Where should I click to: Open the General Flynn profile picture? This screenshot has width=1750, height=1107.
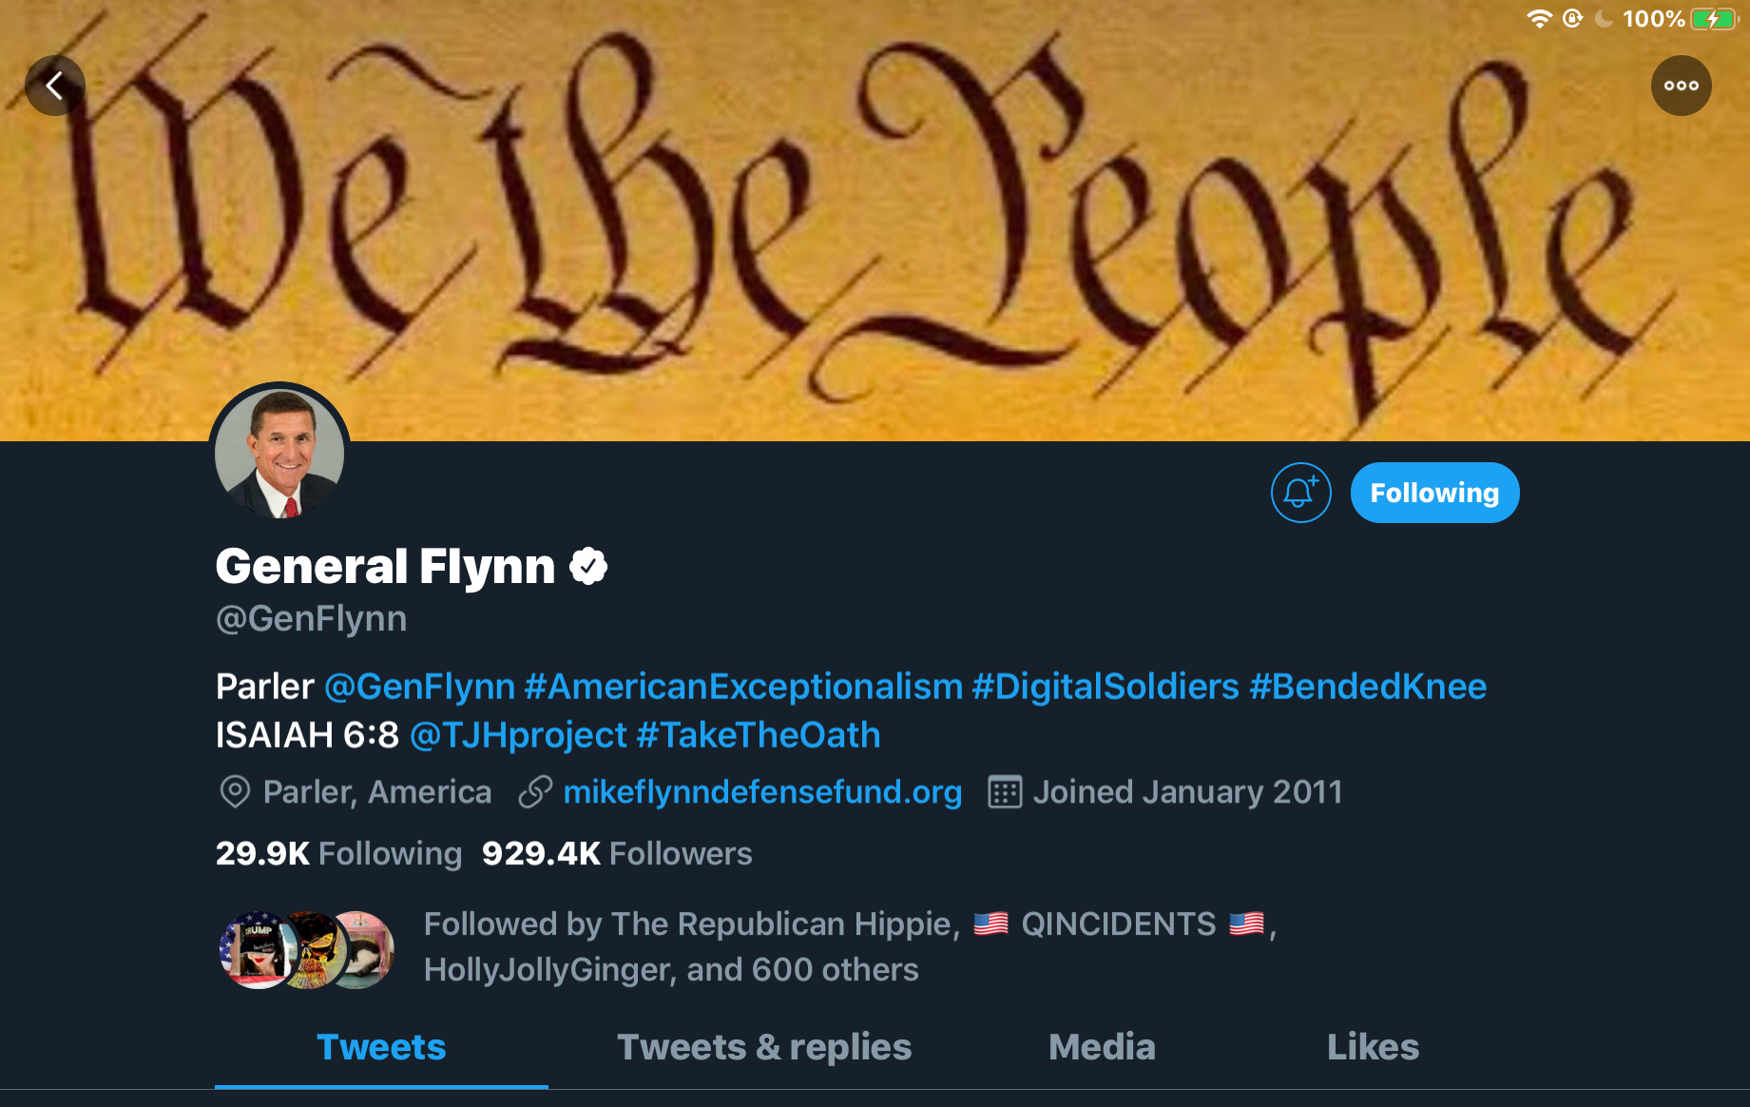(279, 453)
